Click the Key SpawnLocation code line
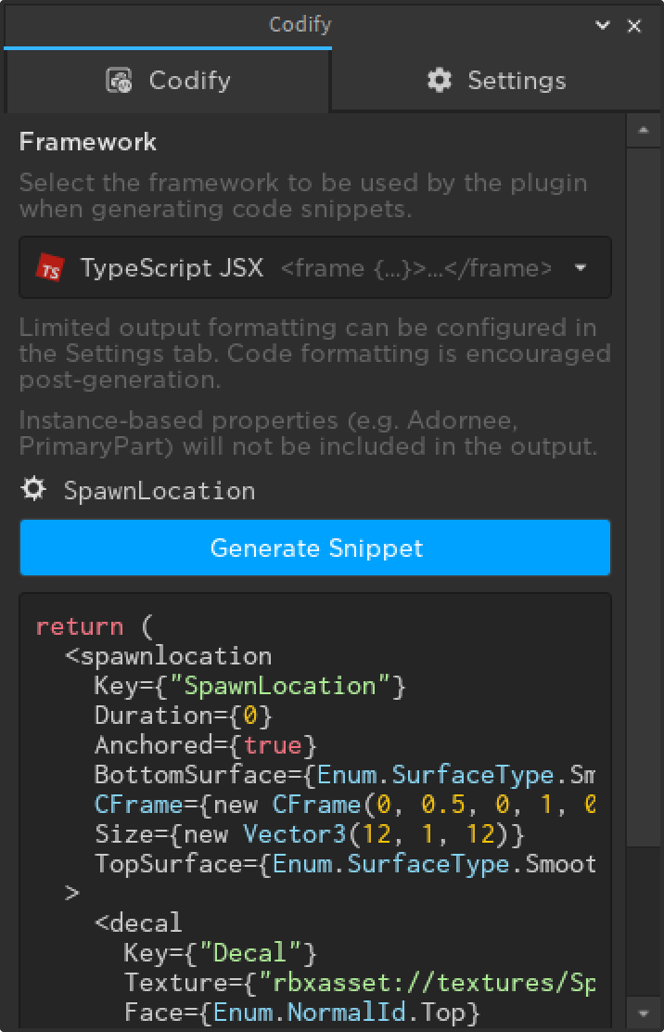The height and width of the screenshot is (1032, 664). pos(250,686)
